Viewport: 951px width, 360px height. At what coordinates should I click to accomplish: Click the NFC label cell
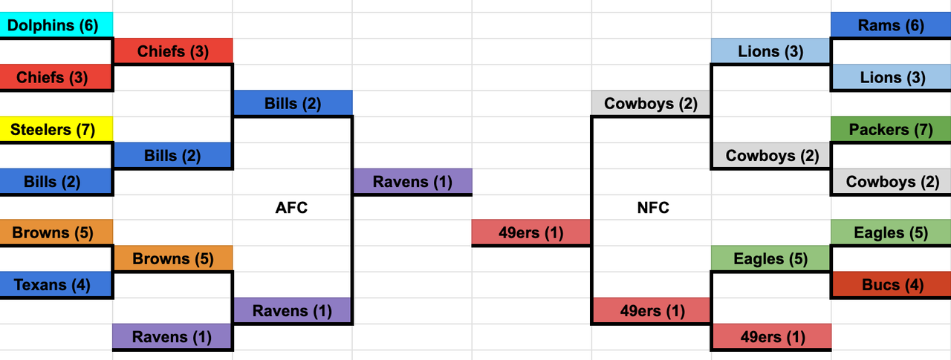[652, 208]
